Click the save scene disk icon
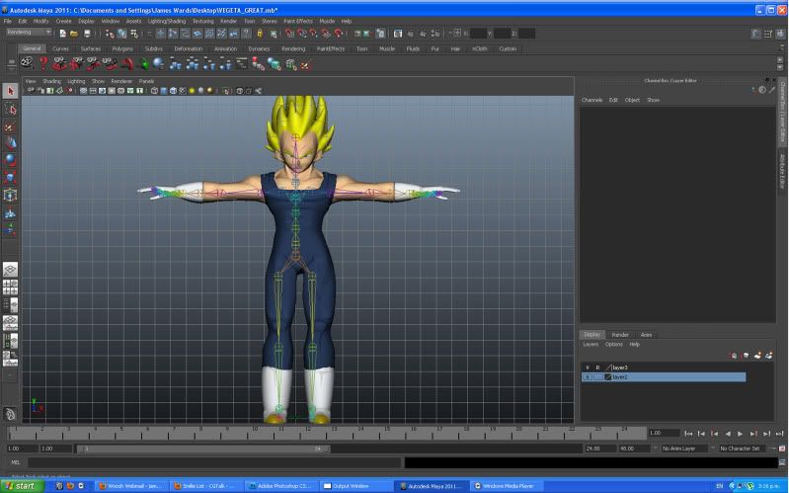Image resolution: width=789 pixels, height=493 pixels. 87,34
